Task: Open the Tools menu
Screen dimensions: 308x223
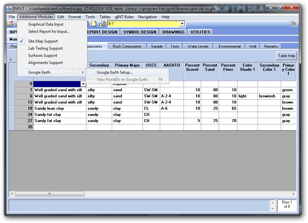Action: [90, 17]
